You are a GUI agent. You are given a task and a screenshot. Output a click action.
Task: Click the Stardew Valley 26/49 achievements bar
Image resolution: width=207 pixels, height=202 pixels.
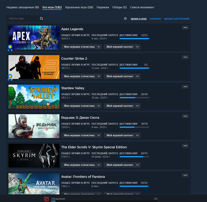pyautogui.click(x=134, y=98)
